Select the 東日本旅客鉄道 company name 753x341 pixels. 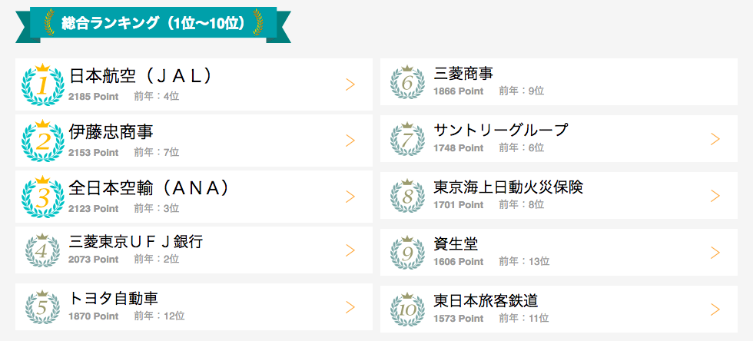point(486,300)
